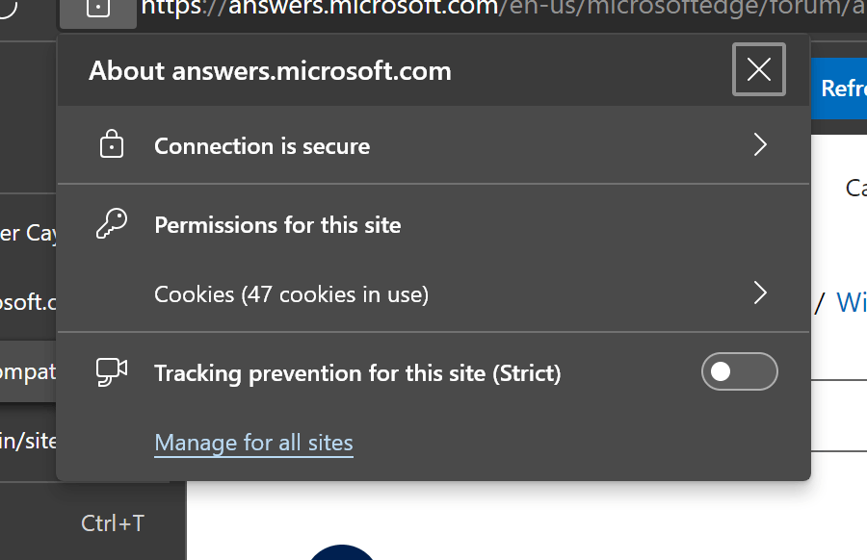Open Cookies (47 cookies in use) entry
Screen dimensions: 867x560
[291, 294]
